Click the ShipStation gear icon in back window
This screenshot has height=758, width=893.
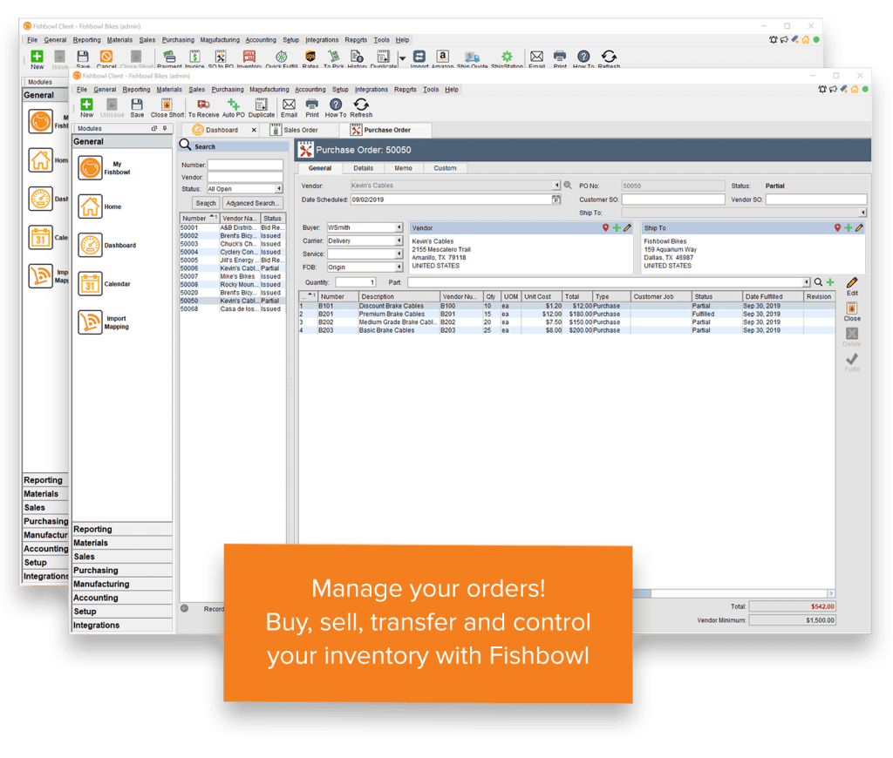pos(507,59)
